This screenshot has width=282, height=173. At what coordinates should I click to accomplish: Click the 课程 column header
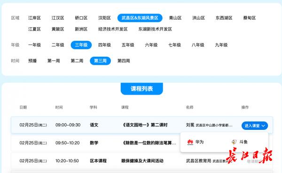click(125, 107)
